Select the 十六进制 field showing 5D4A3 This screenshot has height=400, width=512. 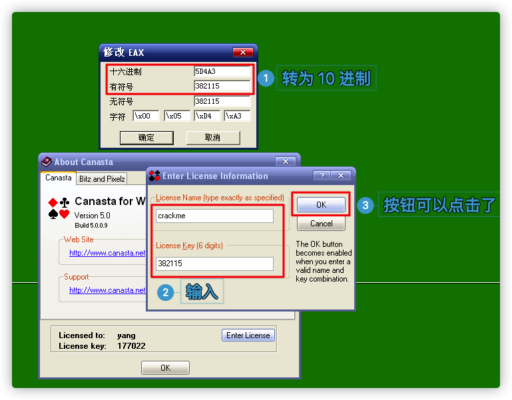tap(222, 71)
